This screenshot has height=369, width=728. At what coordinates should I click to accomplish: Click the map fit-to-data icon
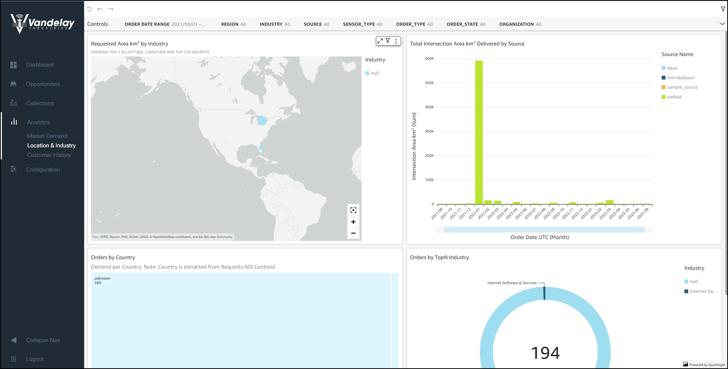pos(353,210)
